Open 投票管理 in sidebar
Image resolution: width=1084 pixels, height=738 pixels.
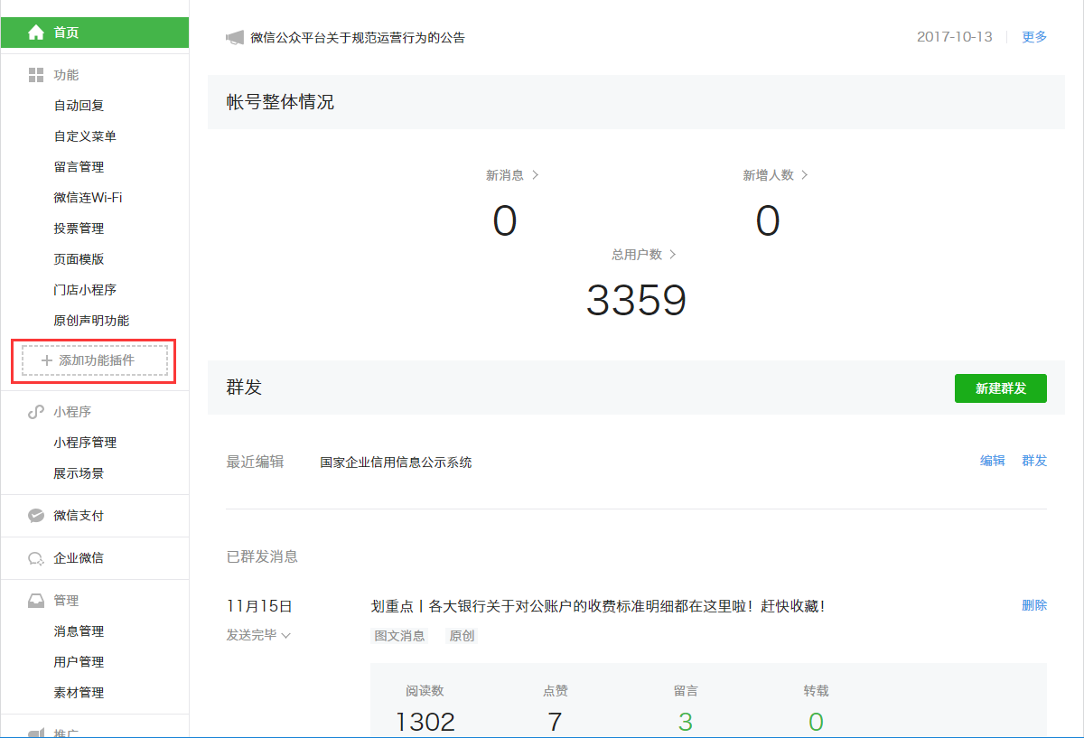click(x=79, y=229)
